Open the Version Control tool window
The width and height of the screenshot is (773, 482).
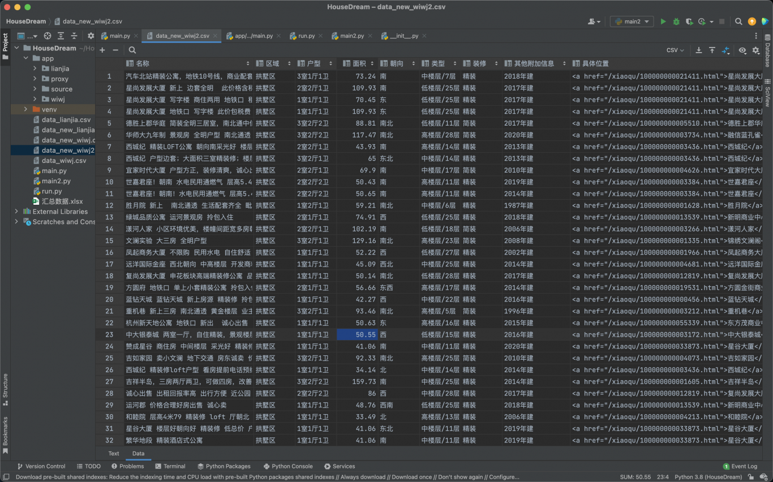41,466
